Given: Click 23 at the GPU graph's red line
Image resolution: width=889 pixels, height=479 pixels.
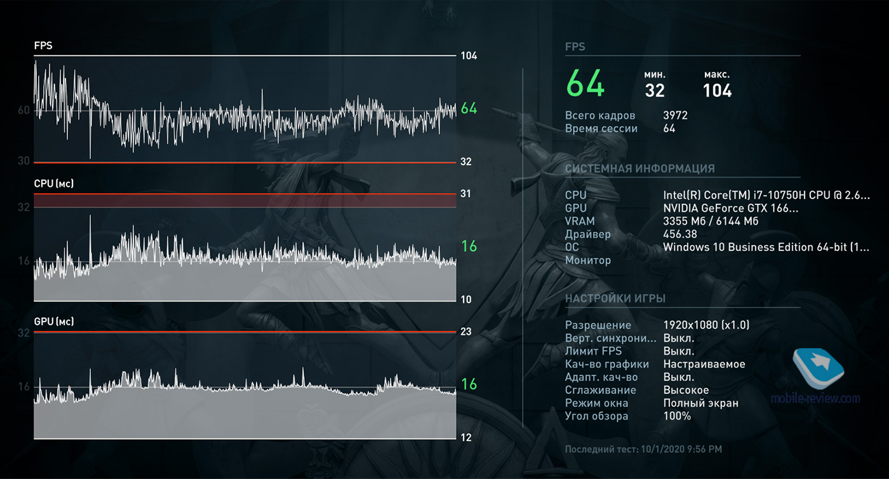Looking at the screenshot, I should (466, 332).
